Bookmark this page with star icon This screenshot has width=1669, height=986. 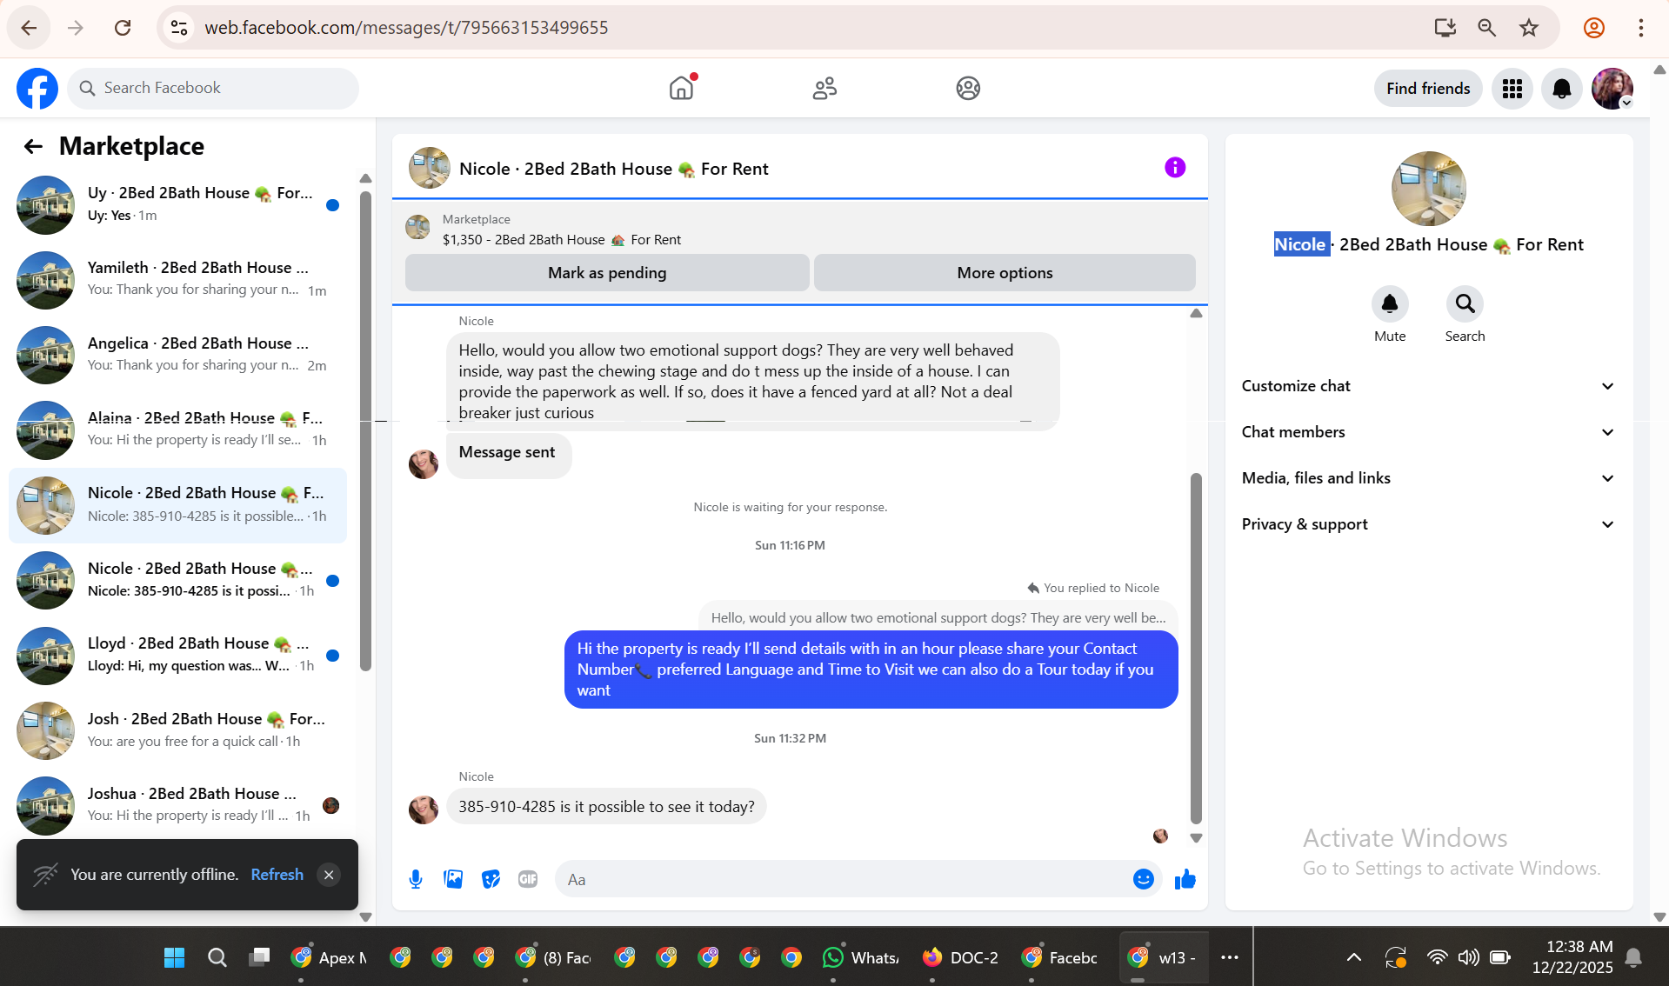tap(1529, 28)
